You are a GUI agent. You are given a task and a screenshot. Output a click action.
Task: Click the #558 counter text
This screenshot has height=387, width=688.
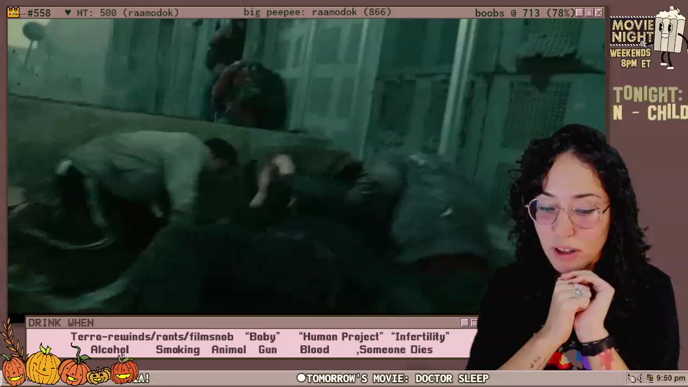click(x=39, y=13)
